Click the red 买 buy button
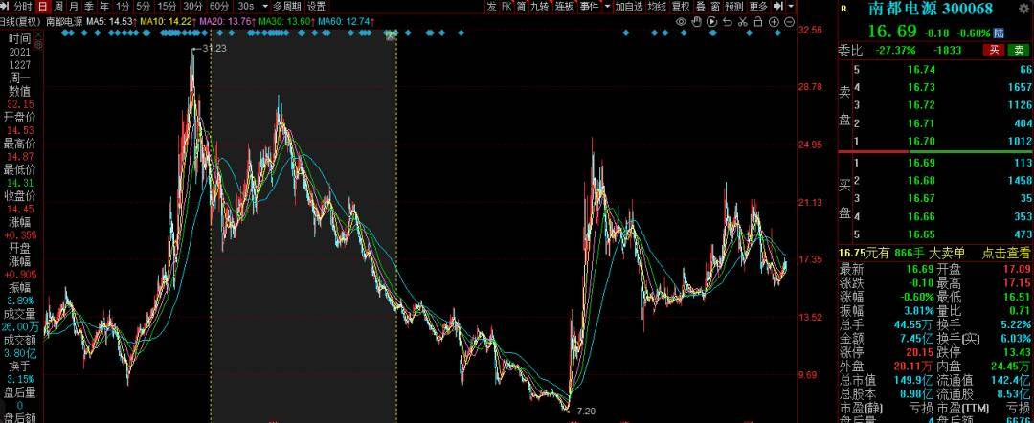The image size is (1034, 423). point(996,50)
